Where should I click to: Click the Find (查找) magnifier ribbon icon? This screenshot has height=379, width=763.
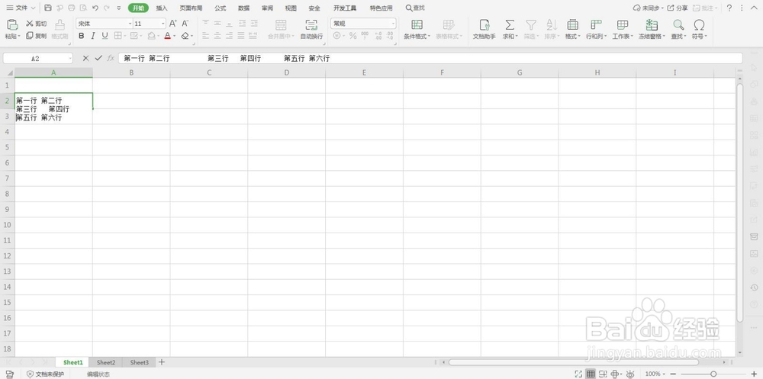point(678,25)
